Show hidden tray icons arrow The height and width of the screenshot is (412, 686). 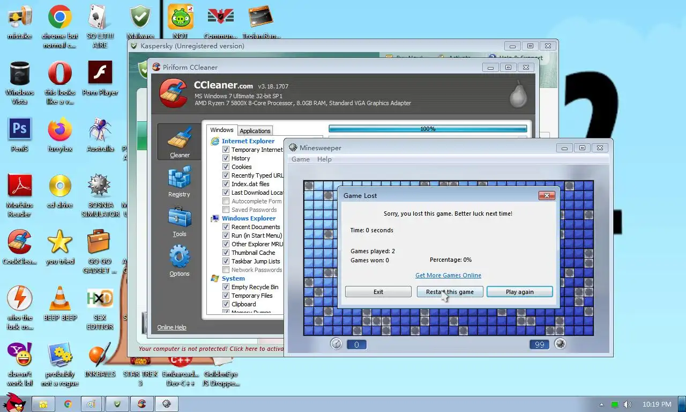pyautogui.click(x=601, y=404)
